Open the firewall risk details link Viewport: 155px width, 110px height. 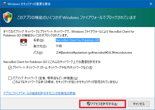(x=39, y=93)
